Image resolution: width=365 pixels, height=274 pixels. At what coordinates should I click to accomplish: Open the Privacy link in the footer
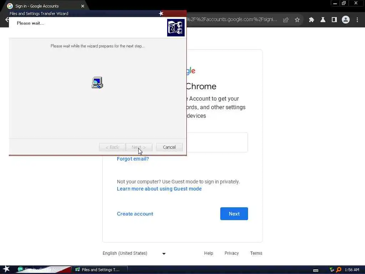232,253
